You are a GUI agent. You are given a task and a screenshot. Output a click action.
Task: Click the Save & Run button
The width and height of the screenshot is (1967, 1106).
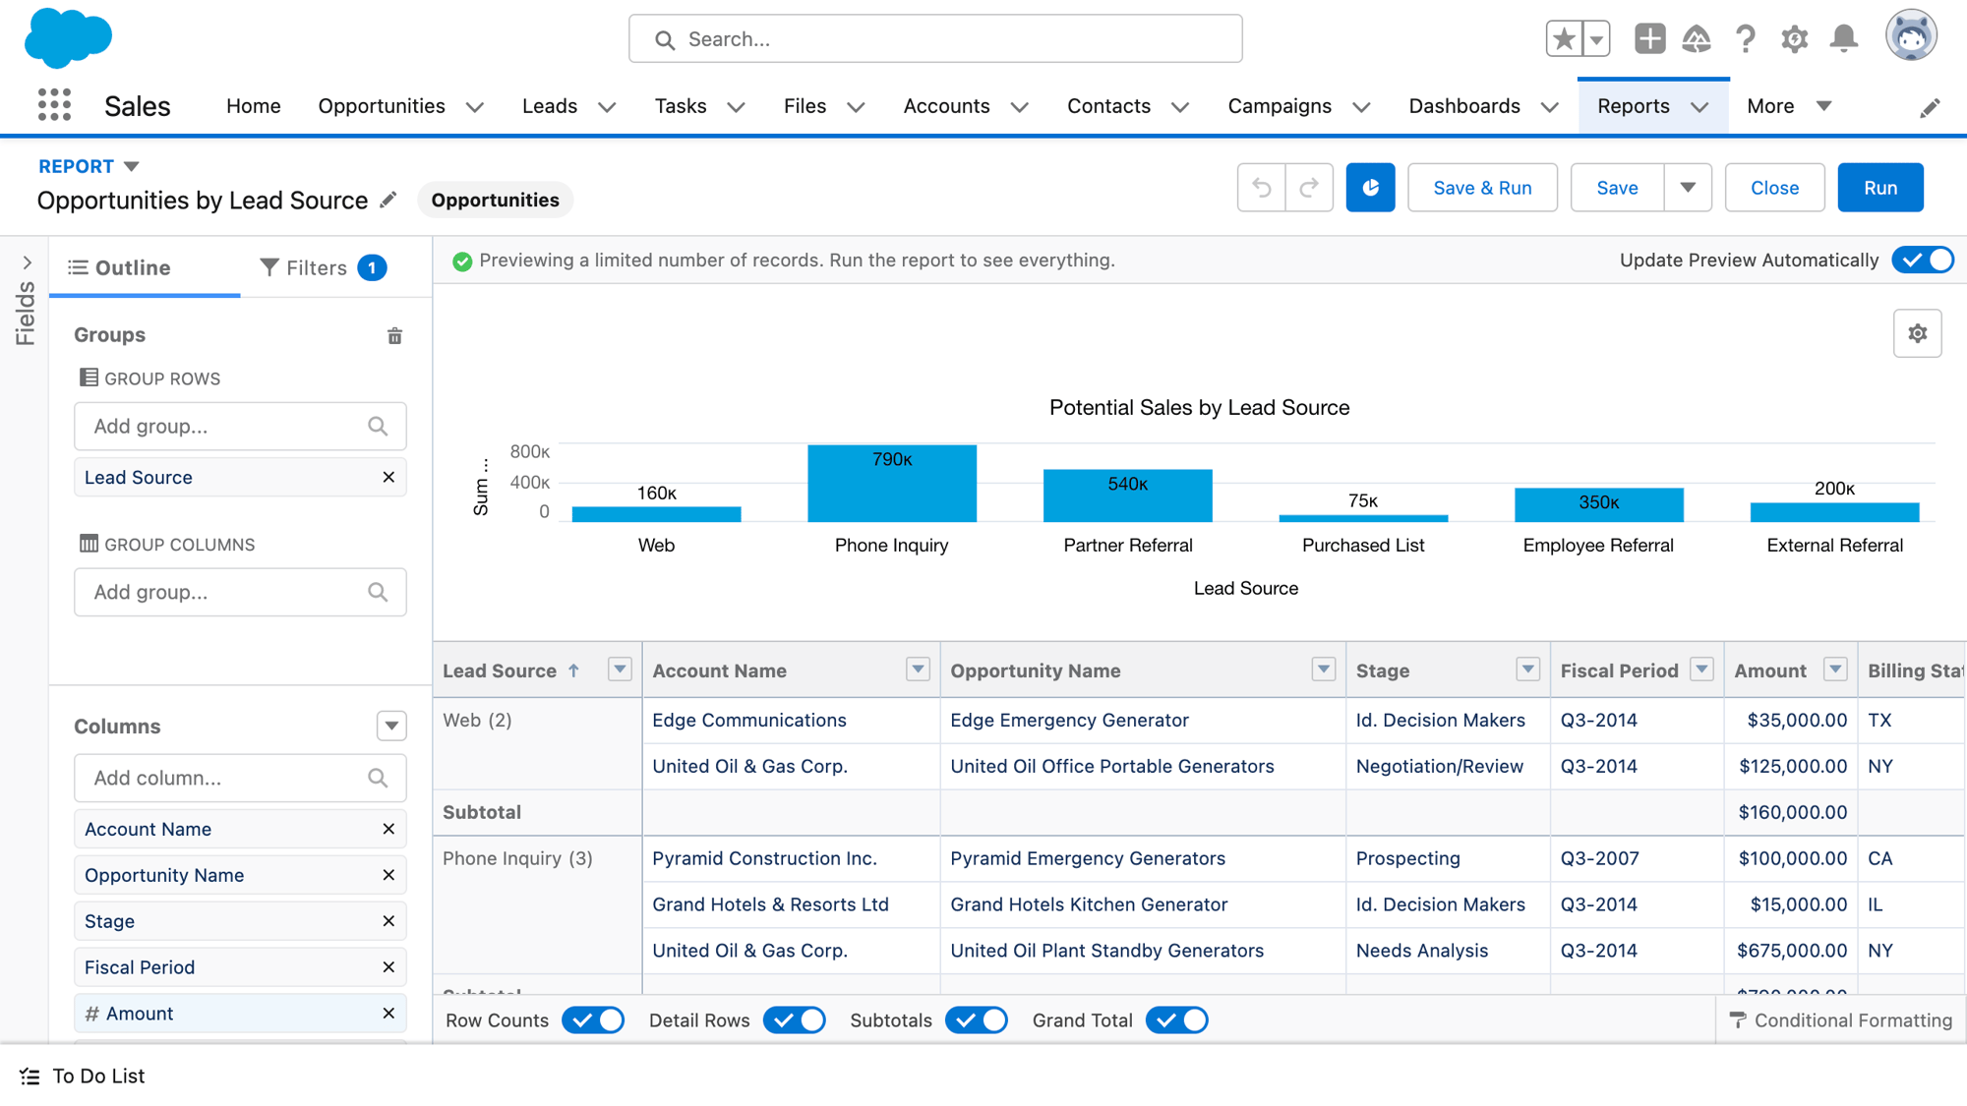click(1482, 188)
